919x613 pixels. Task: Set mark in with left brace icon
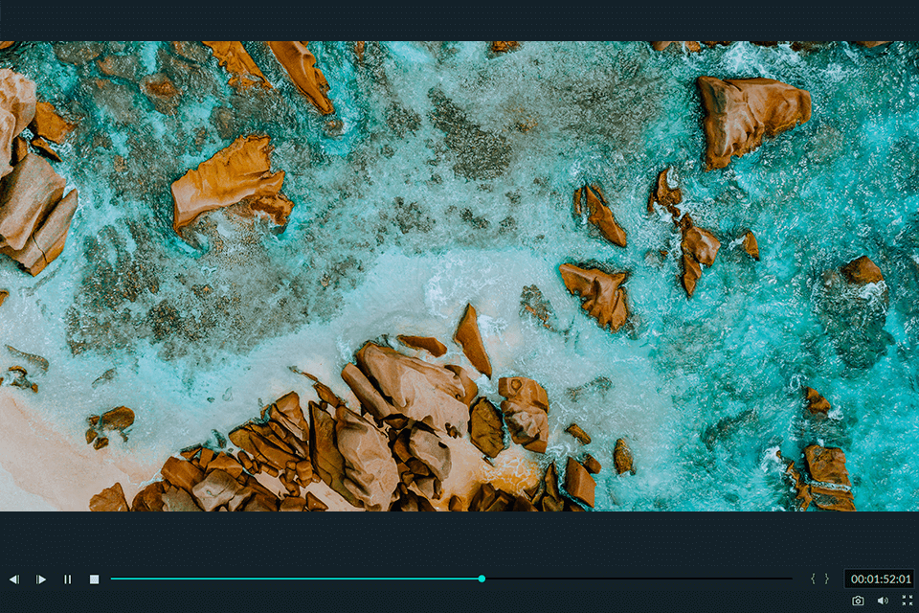coord(814,579)
